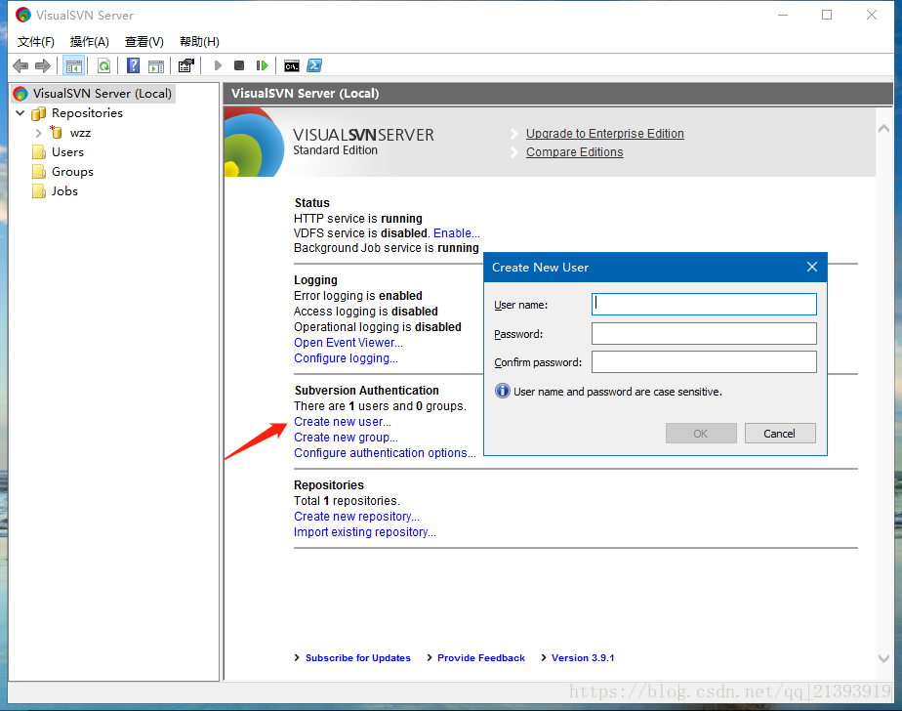Select the wzz repository label
The image size is (902, 711).
pyautogui.click(x=80, y=133)
